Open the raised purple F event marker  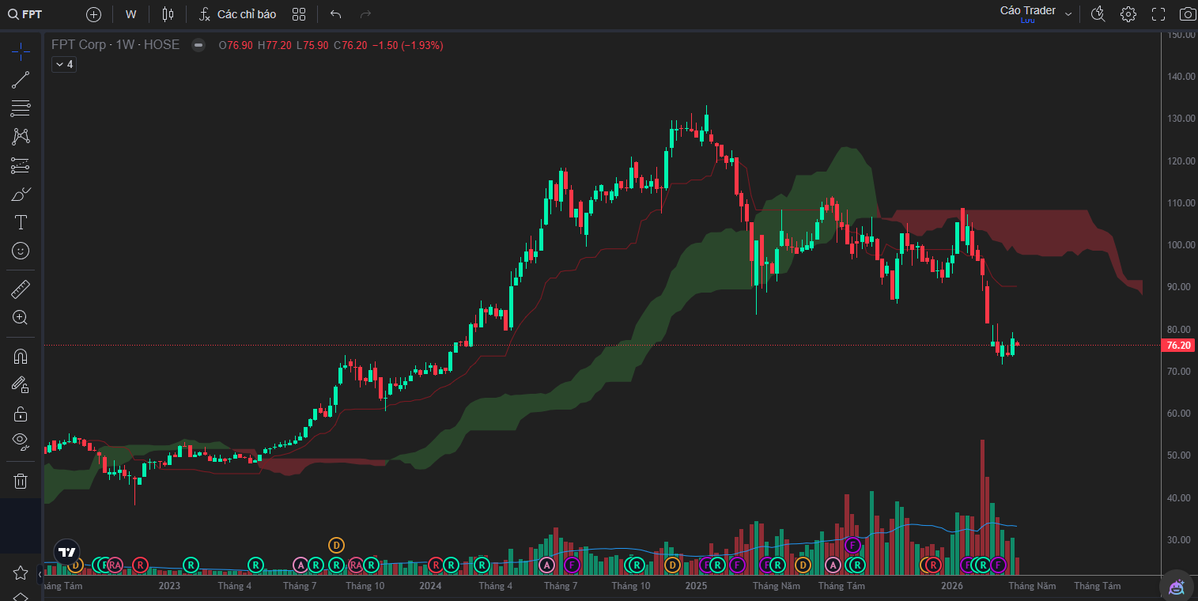point(852,545)
